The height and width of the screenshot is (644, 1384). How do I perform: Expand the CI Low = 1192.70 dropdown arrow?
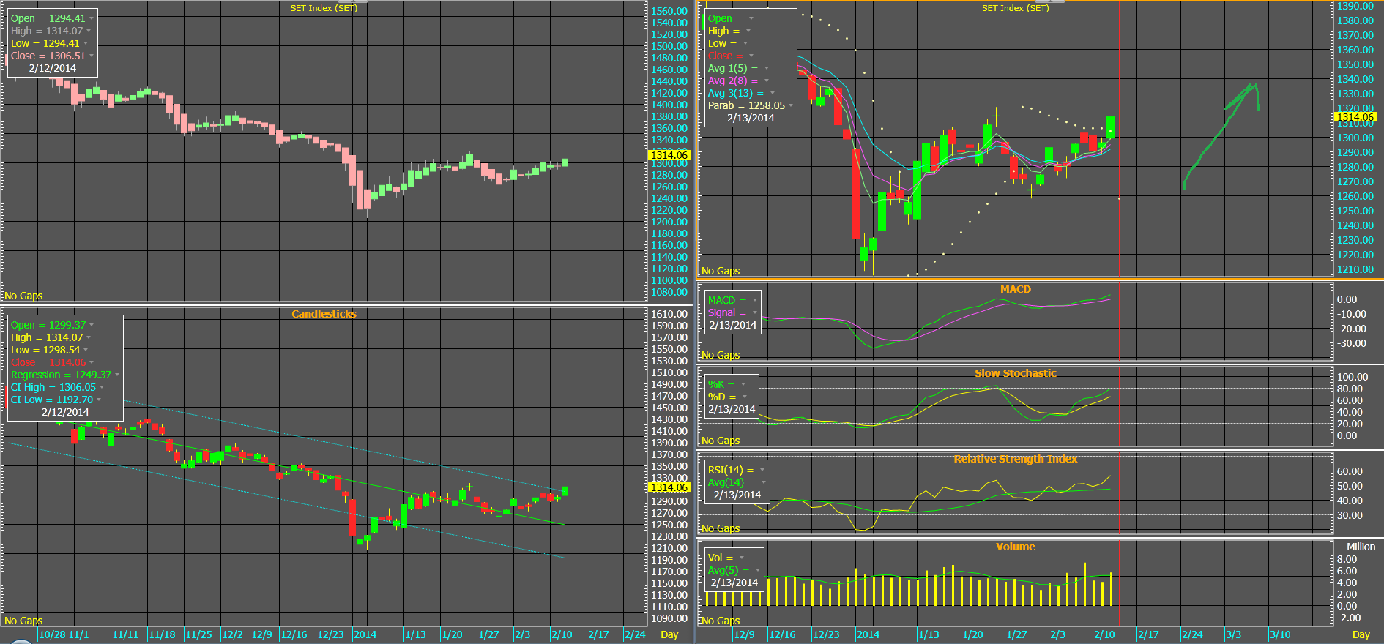(99, 400)
